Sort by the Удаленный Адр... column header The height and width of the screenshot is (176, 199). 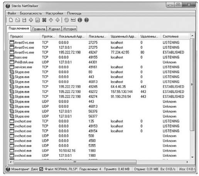click(124, 36)
